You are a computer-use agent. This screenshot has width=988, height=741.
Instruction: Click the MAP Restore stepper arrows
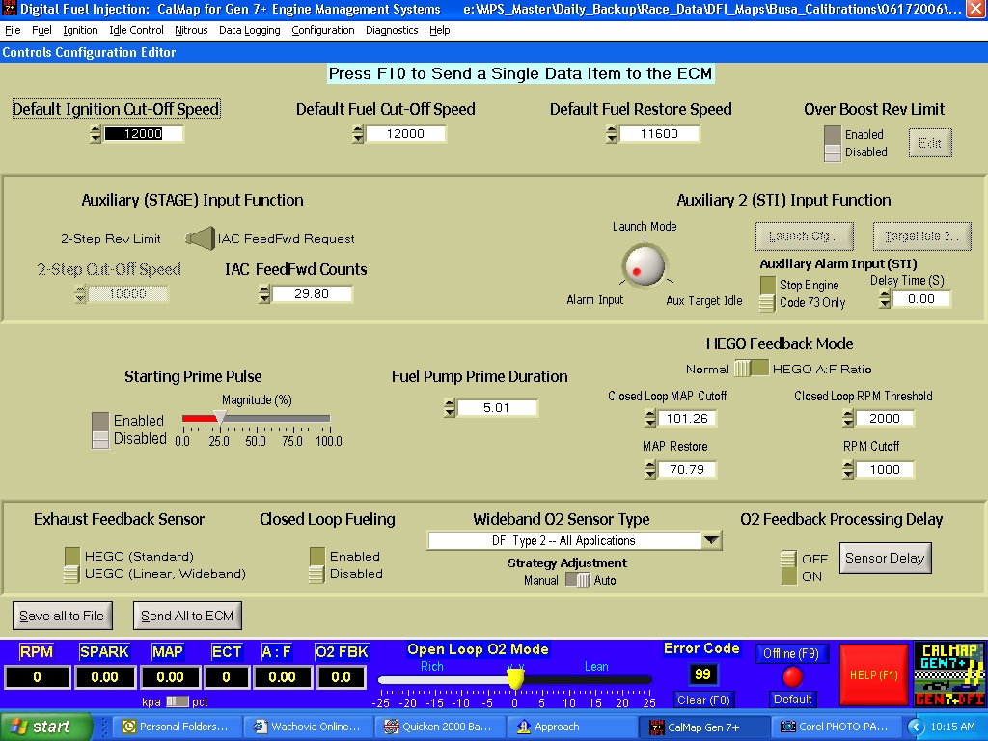tap(650, 470)
